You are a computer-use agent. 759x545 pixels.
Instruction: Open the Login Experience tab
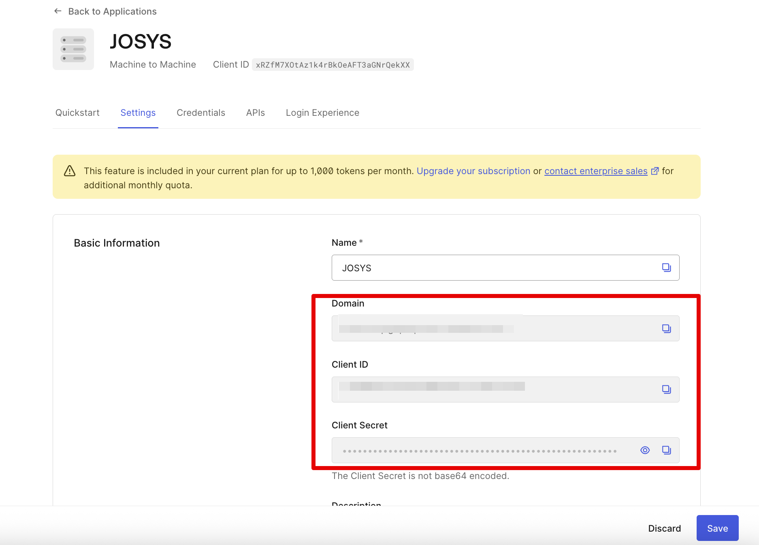(x=322, y=113)
